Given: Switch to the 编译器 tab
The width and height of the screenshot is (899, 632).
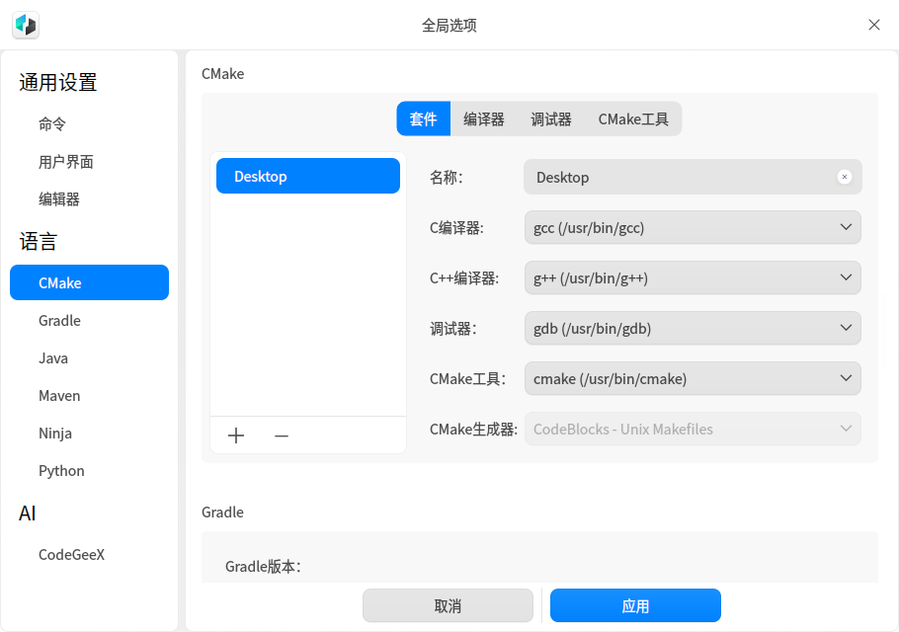Looking at the screenshot, I should click(x=484, y=119).
